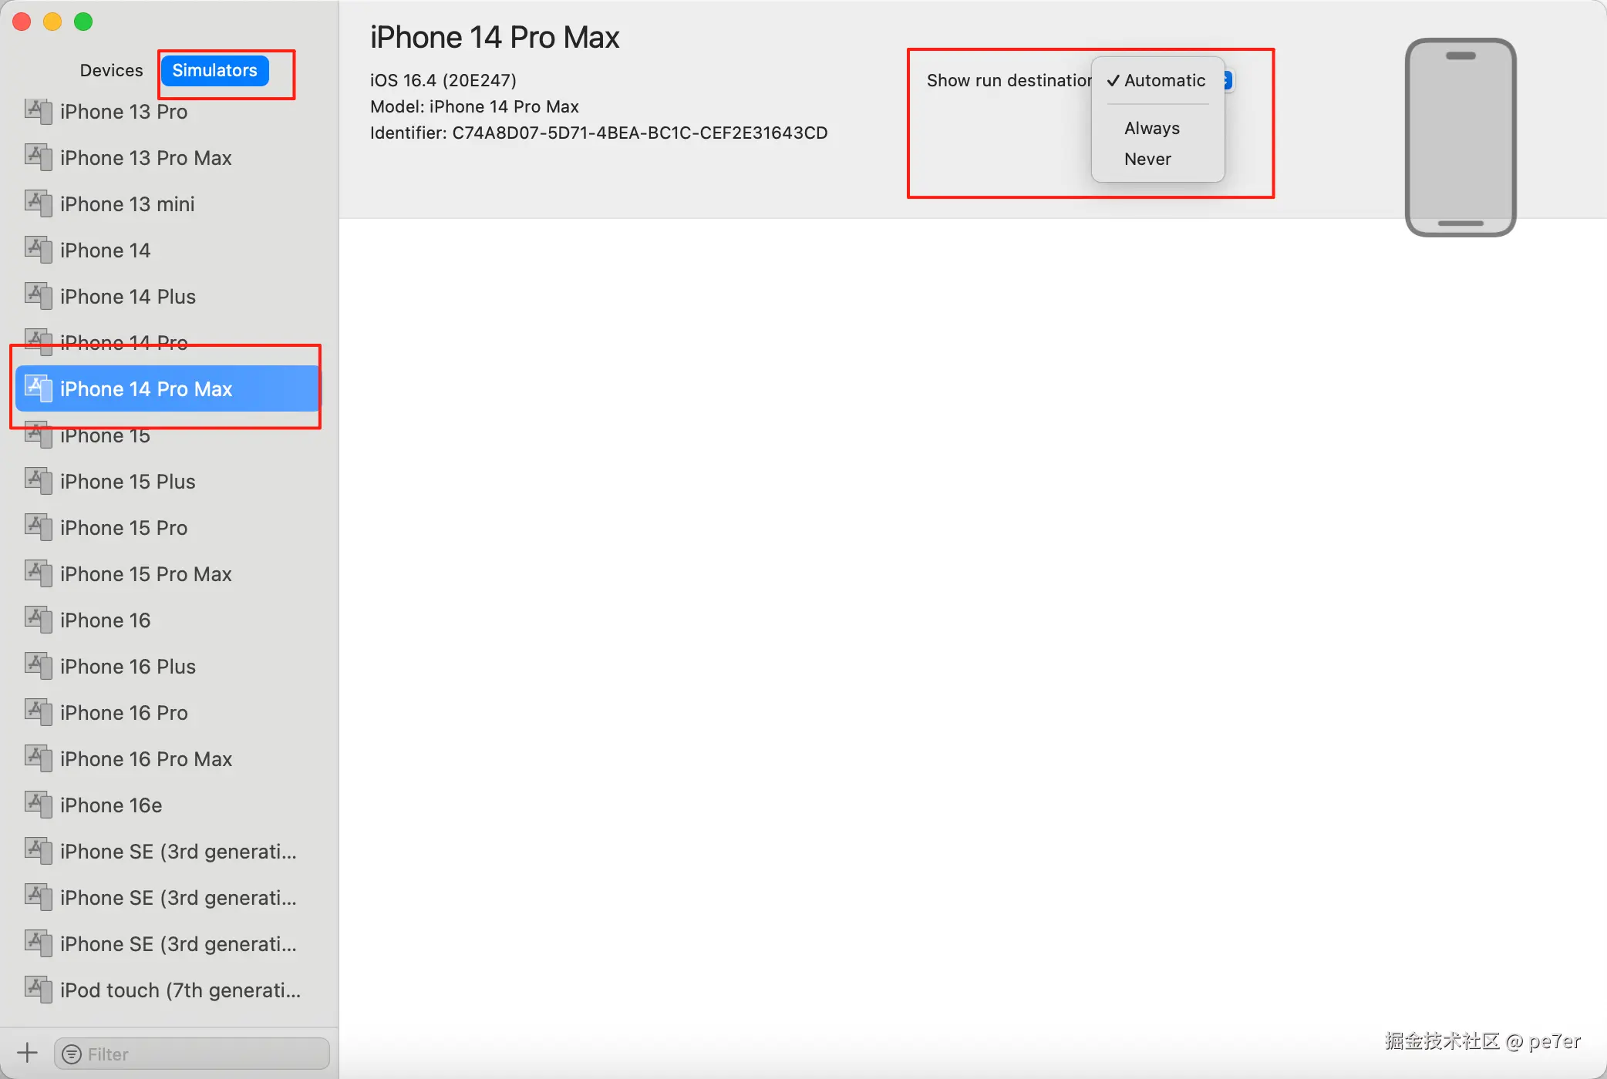1607x1079 pixels.
Task: Keep Automatic checked in run destination menu
Action: coord(1164,80)
